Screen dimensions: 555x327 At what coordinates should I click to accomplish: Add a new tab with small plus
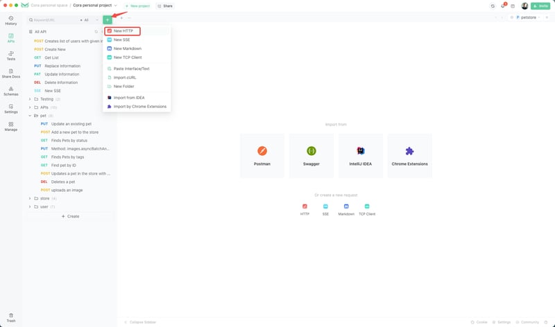click(122, 18)
